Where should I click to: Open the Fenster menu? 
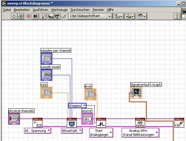point(98,10)
